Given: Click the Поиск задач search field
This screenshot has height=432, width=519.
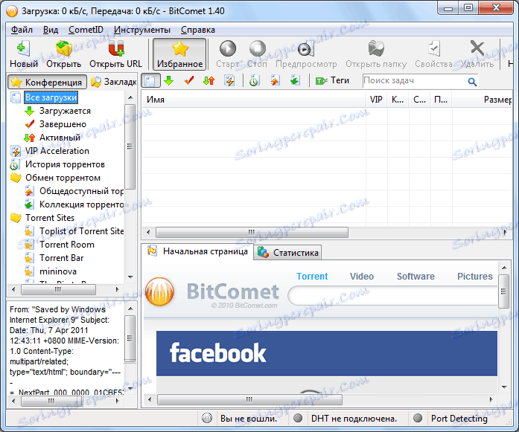Looking at the screenshot, I should point(414,80).
